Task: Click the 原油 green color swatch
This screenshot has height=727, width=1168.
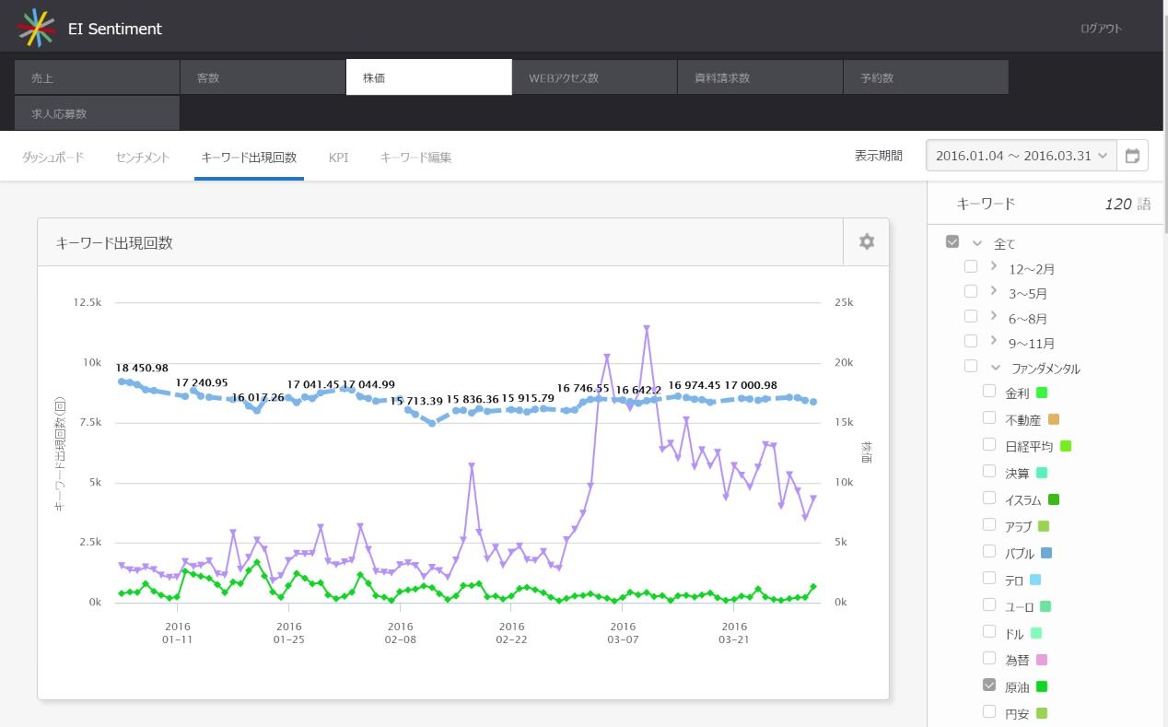Action: [x=1042, y=686]
